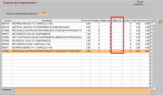Click the Salidas Vet column header
163x95 pixels.
click(x=117, y=21)
